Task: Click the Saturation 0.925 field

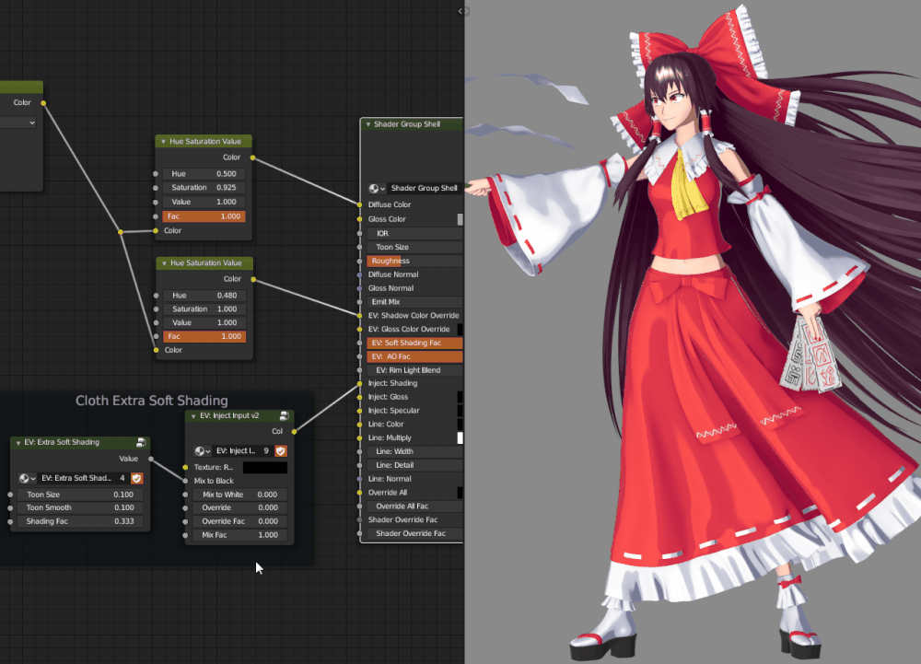Action: 204,188
